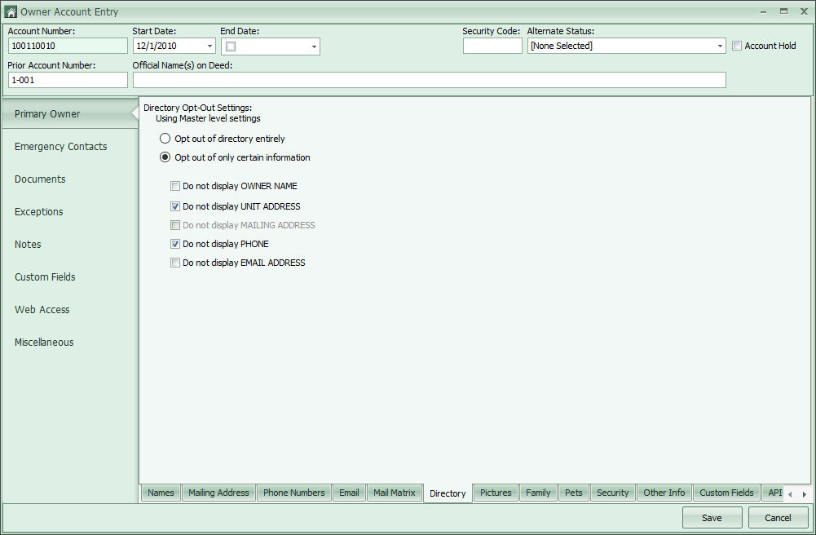
Task: Open the Mailing Address tab
Action: tap(218, 493)
